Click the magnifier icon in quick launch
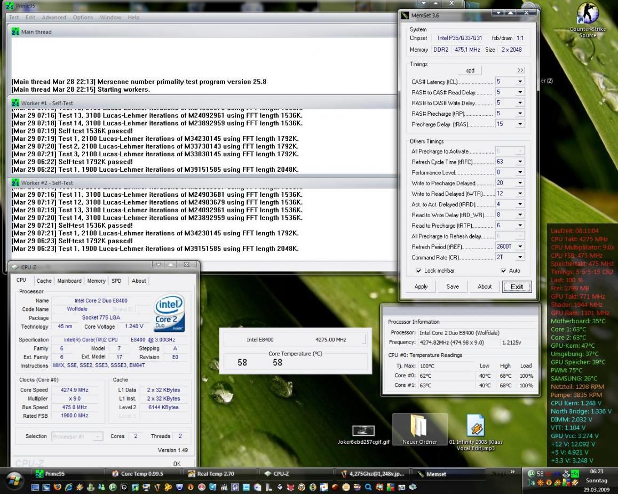This screenshot has height=494, width=618. click(x=368, y=487)
